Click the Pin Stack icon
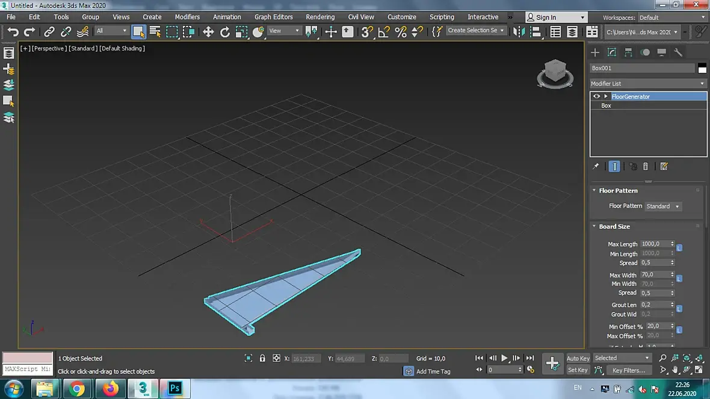 (x=596, y=167)
